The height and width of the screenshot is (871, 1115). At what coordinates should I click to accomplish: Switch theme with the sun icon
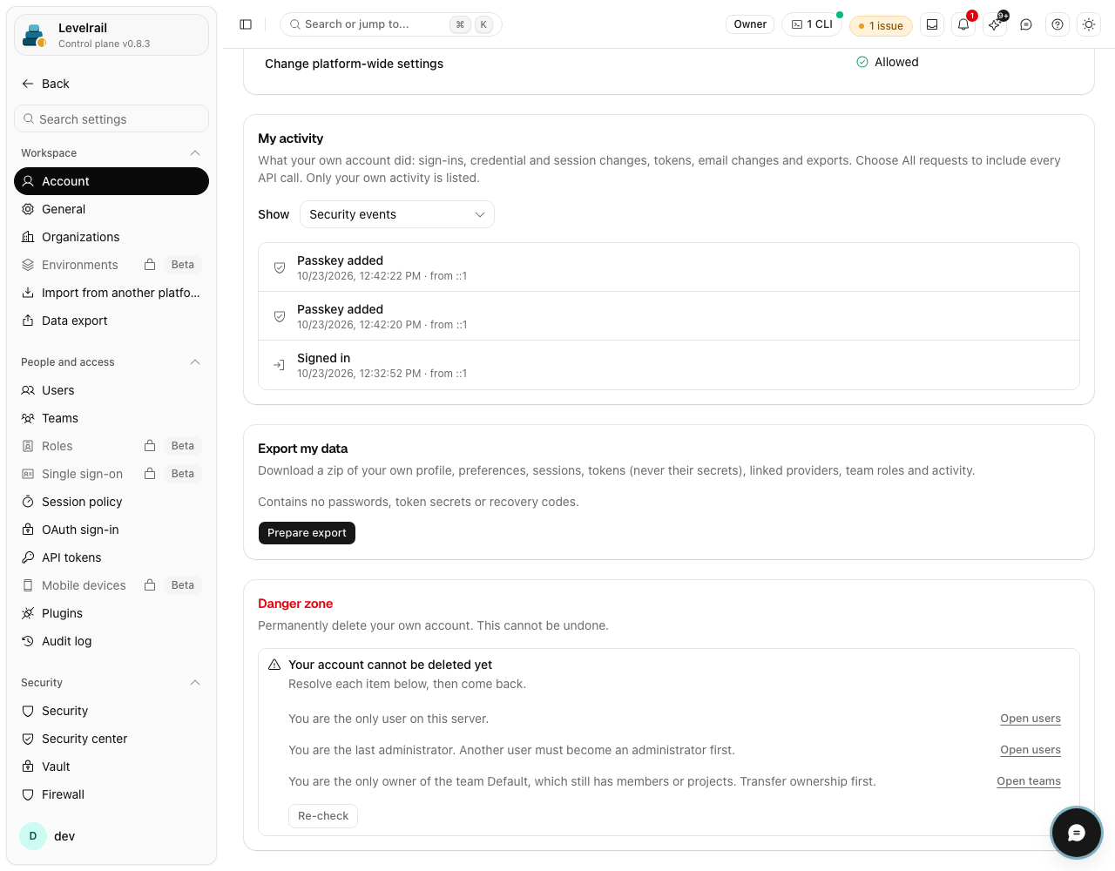pos(1089,24)
